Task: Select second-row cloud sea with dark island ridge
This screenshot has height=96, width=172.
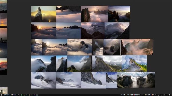Action: coord(69,31)
